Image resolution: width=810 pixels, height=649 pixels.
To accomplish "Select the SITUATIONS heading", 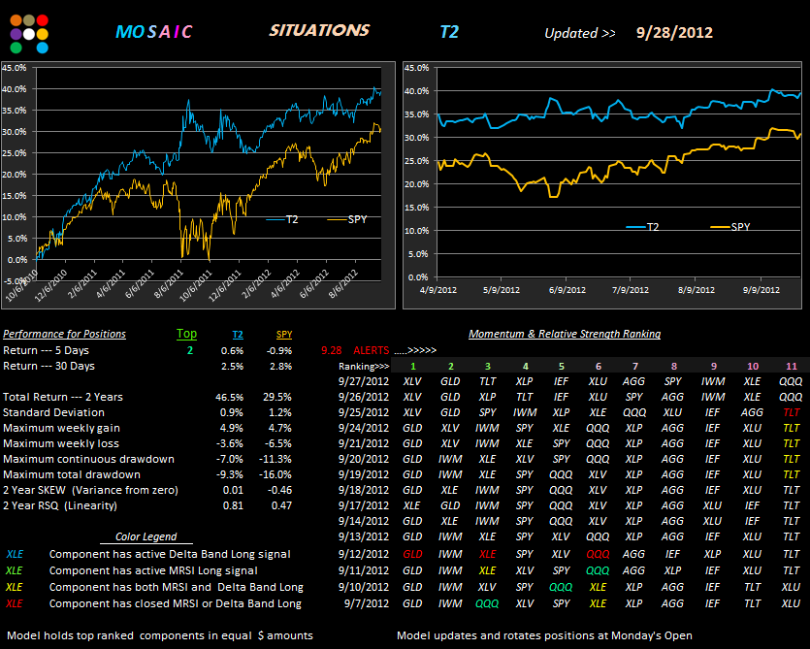I will coord(319,30).
